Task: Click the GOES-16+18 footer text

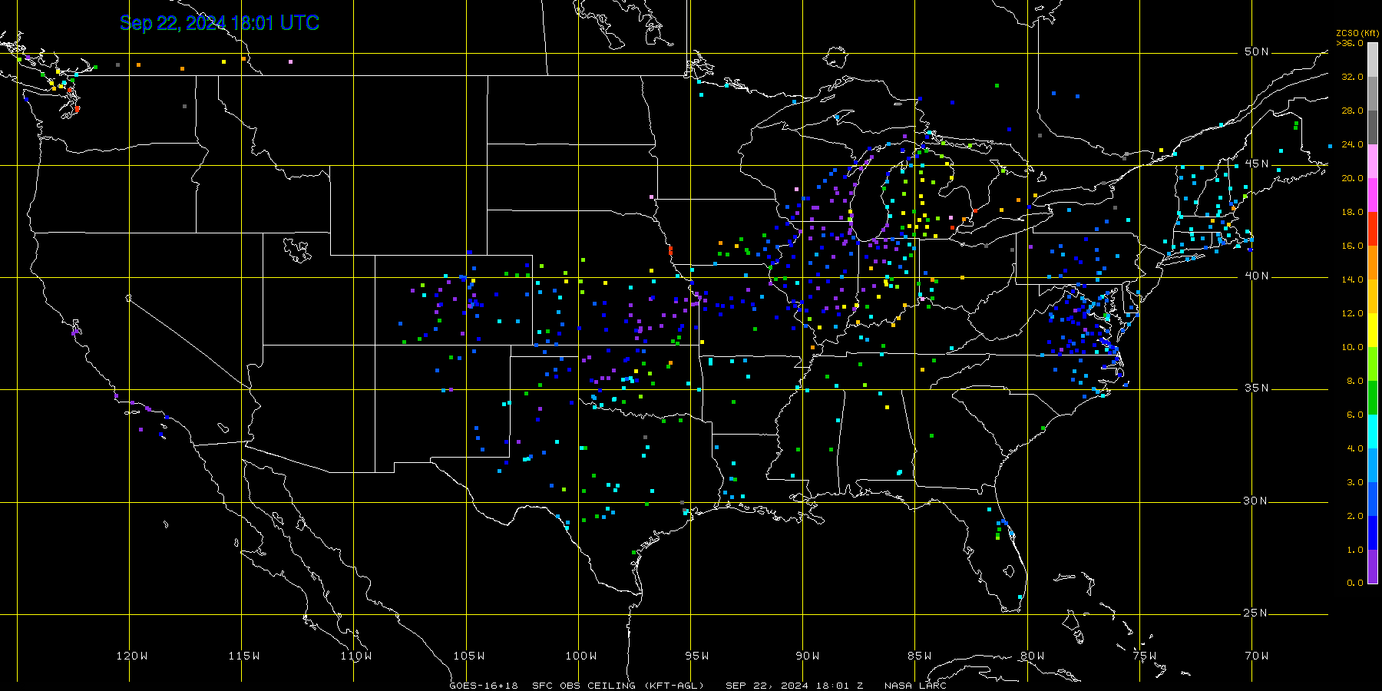Action: (484, 686)
